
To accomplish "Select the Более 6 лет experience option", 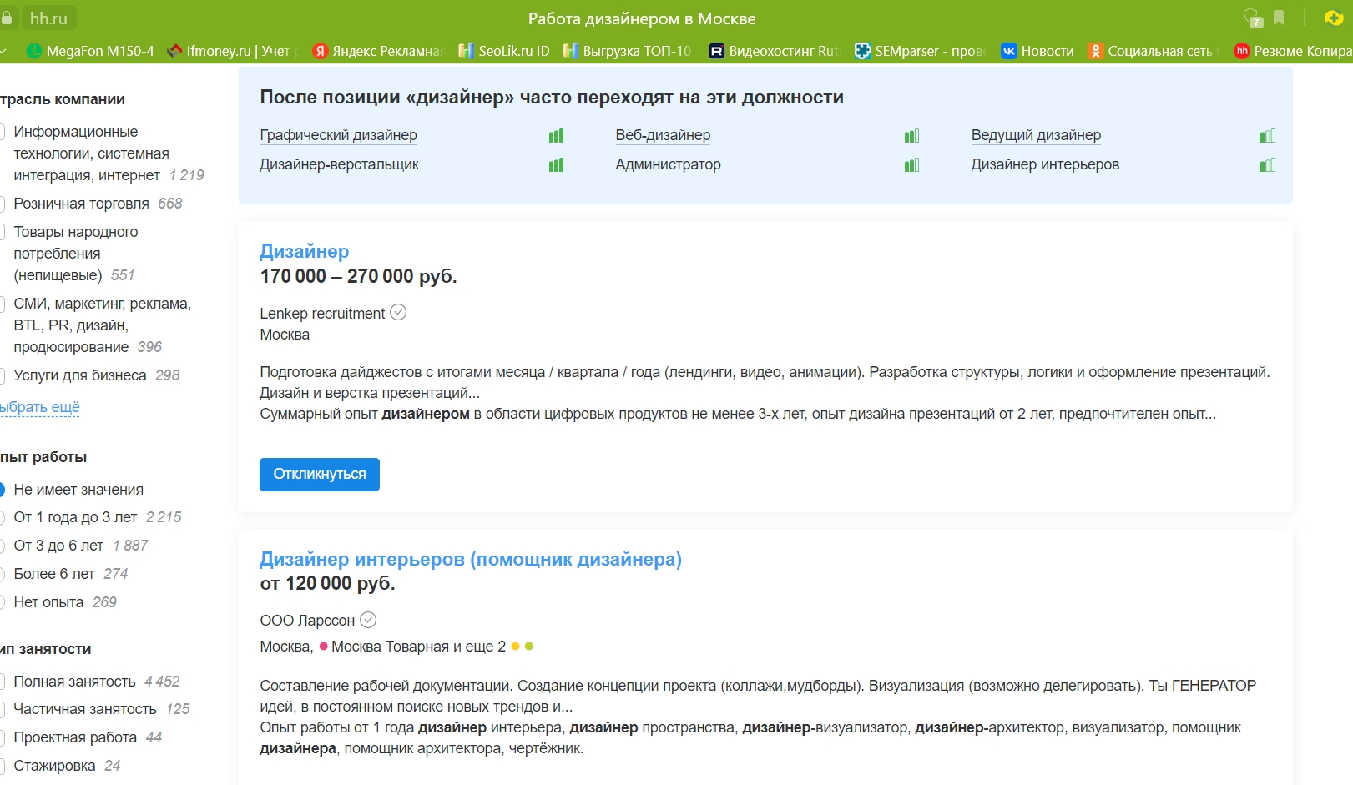I will click(3, 574).
